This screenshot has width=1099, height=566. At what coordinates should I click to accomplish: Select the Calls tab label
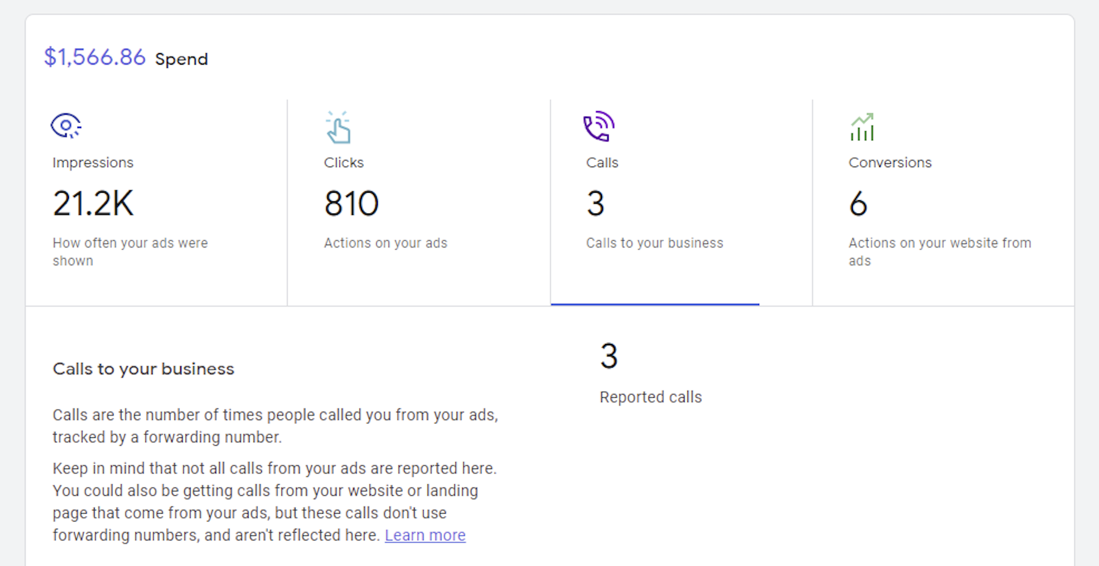pyautogui.click(x=602, y=163)
